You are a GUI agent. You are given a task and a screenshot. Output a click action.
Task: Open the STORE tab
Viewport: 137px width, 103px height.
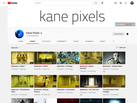76,41
